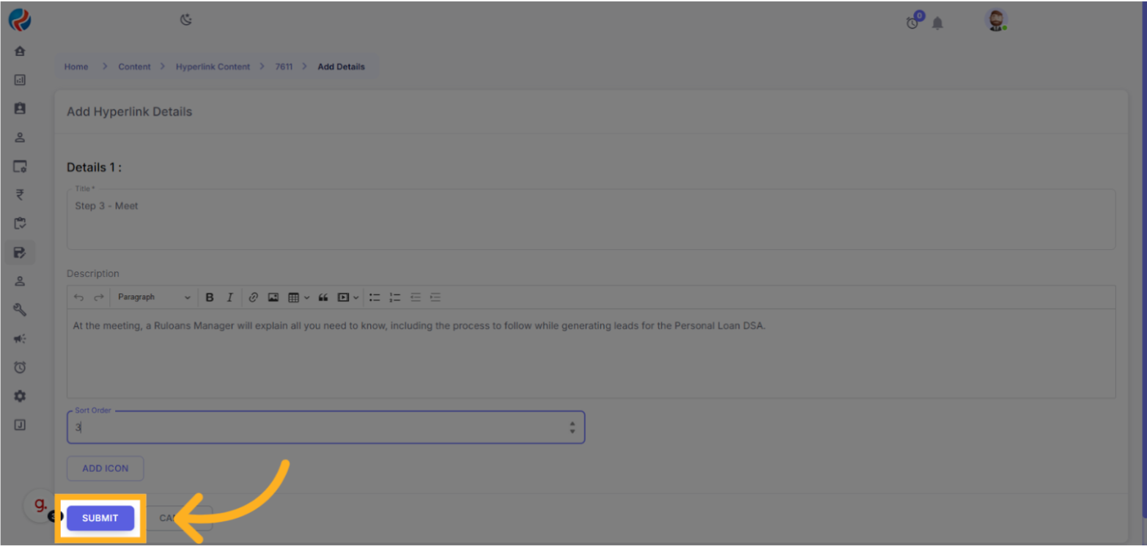Click the ADD ICON button

pos(105,468)
